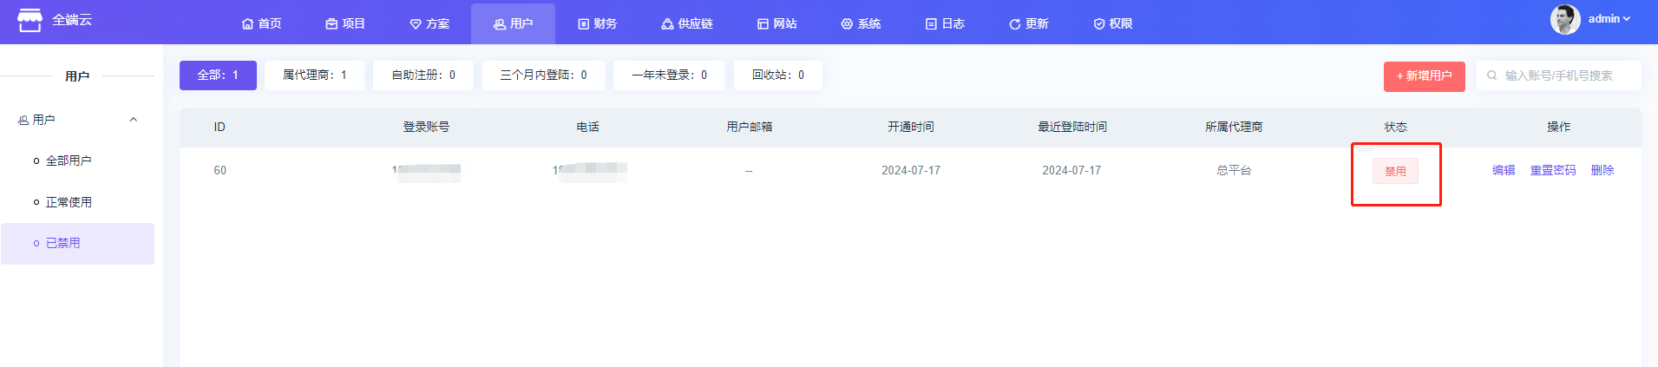Open the 系统 system settings menu
1658x367 pixels.
861,23
